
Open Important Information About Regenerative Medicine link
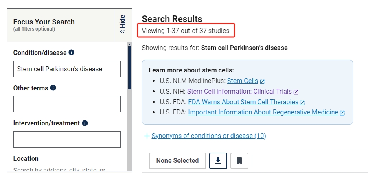coord(263,112)
